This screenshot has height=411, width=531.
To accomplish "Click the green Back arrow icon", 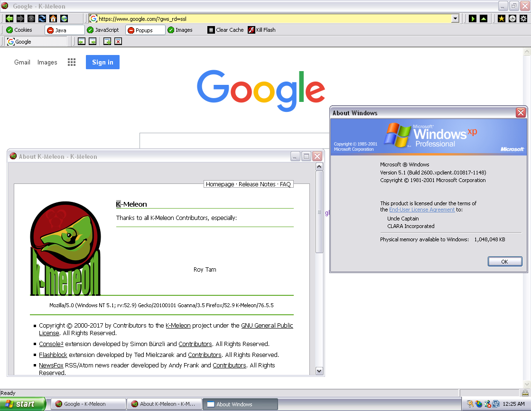I will point(9,18).
